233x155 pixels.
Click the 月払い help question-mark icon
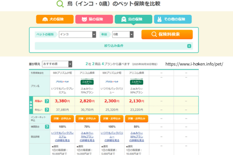click(47, 101)
